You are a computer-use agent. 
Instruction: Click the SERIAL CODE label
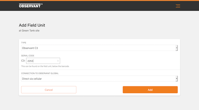pyautogui.click(x=28, y=56)
